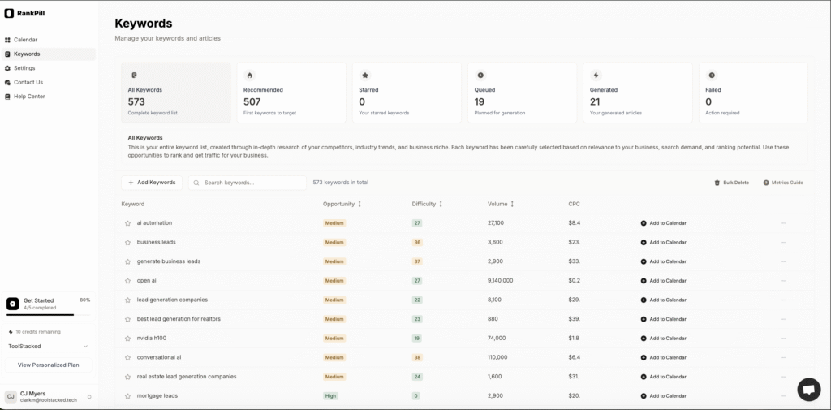Viewport: 831px width, 410px height.
Task: Open Settings from the sidebar
Action: pyautogui.click(x=48, y=68)
